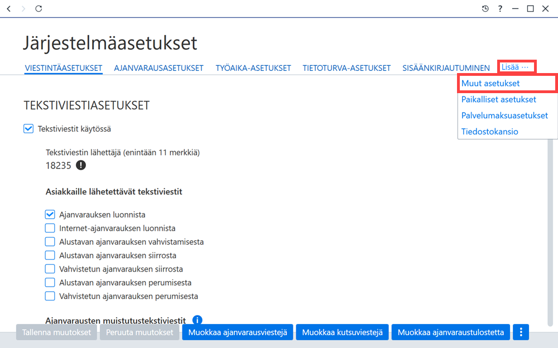Open Palvelumaksuasetukset from dropdown

click(507, 115)
